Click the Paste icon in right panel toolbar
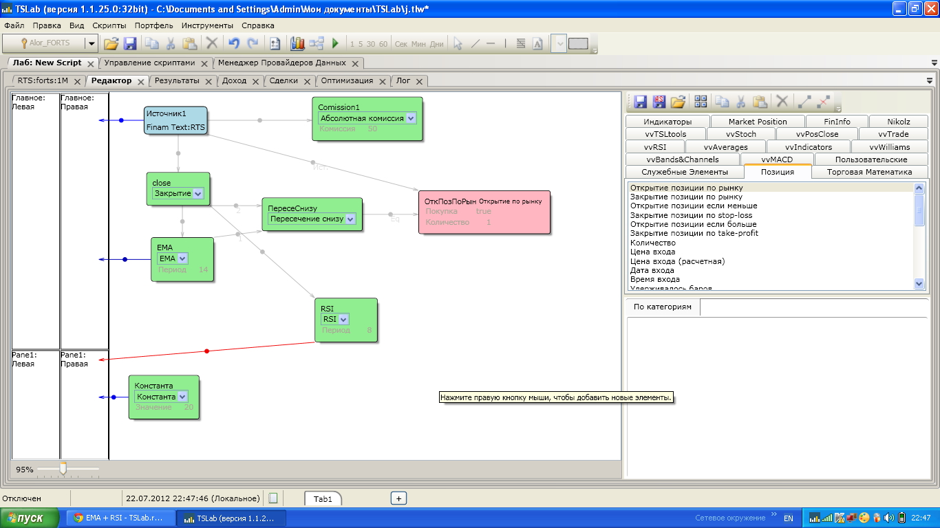Screen dimensions: 940x528 point(760,102)
